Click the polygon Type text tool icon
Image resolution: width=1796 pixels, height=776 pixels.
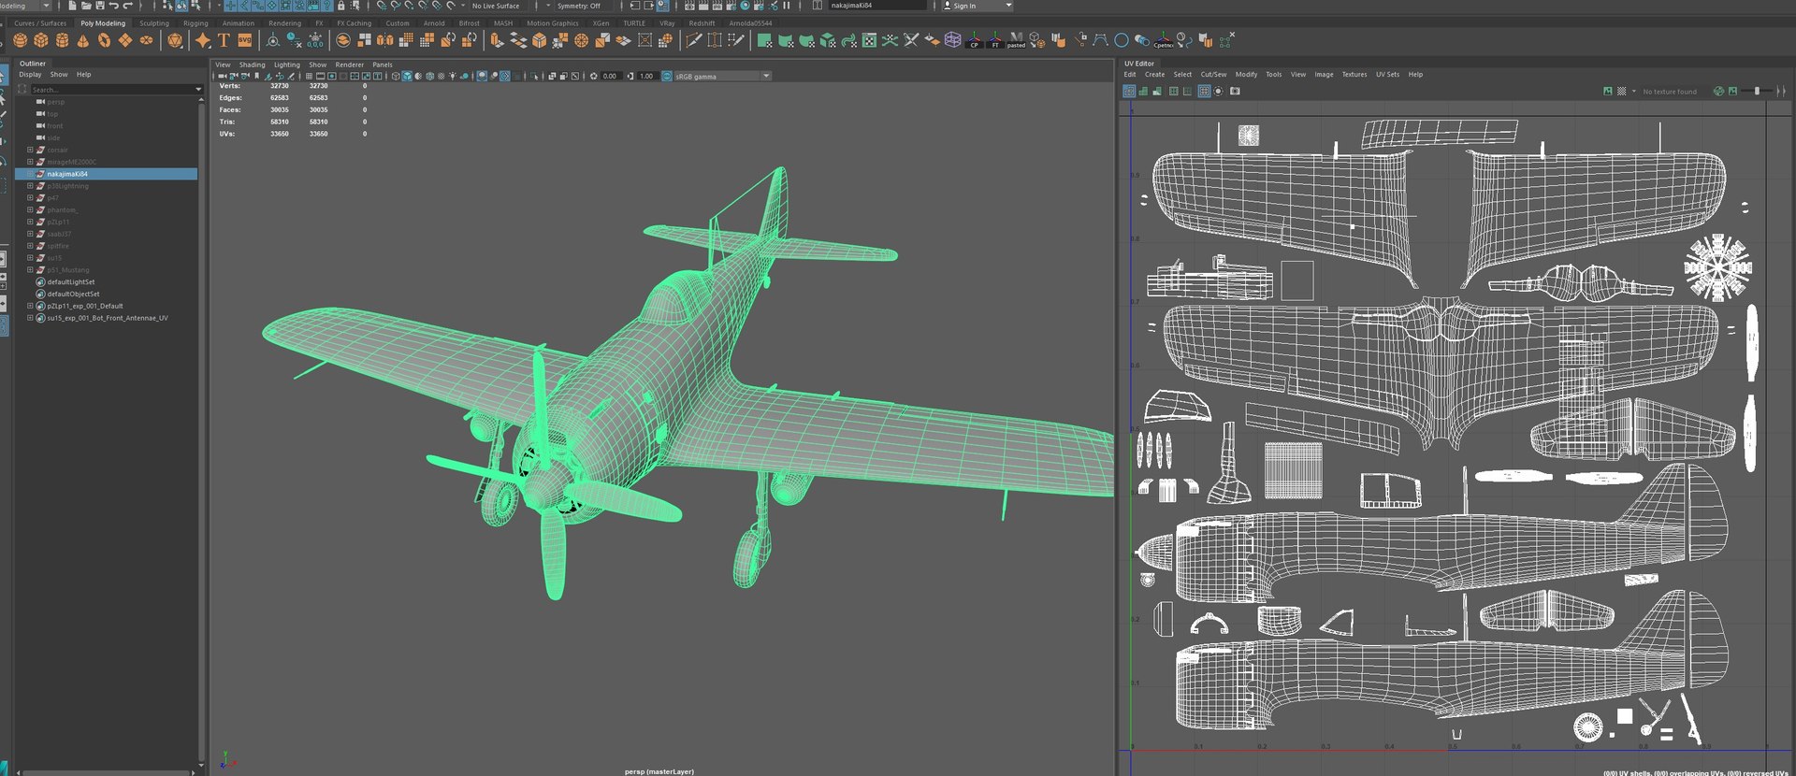[x=224, y=40]
